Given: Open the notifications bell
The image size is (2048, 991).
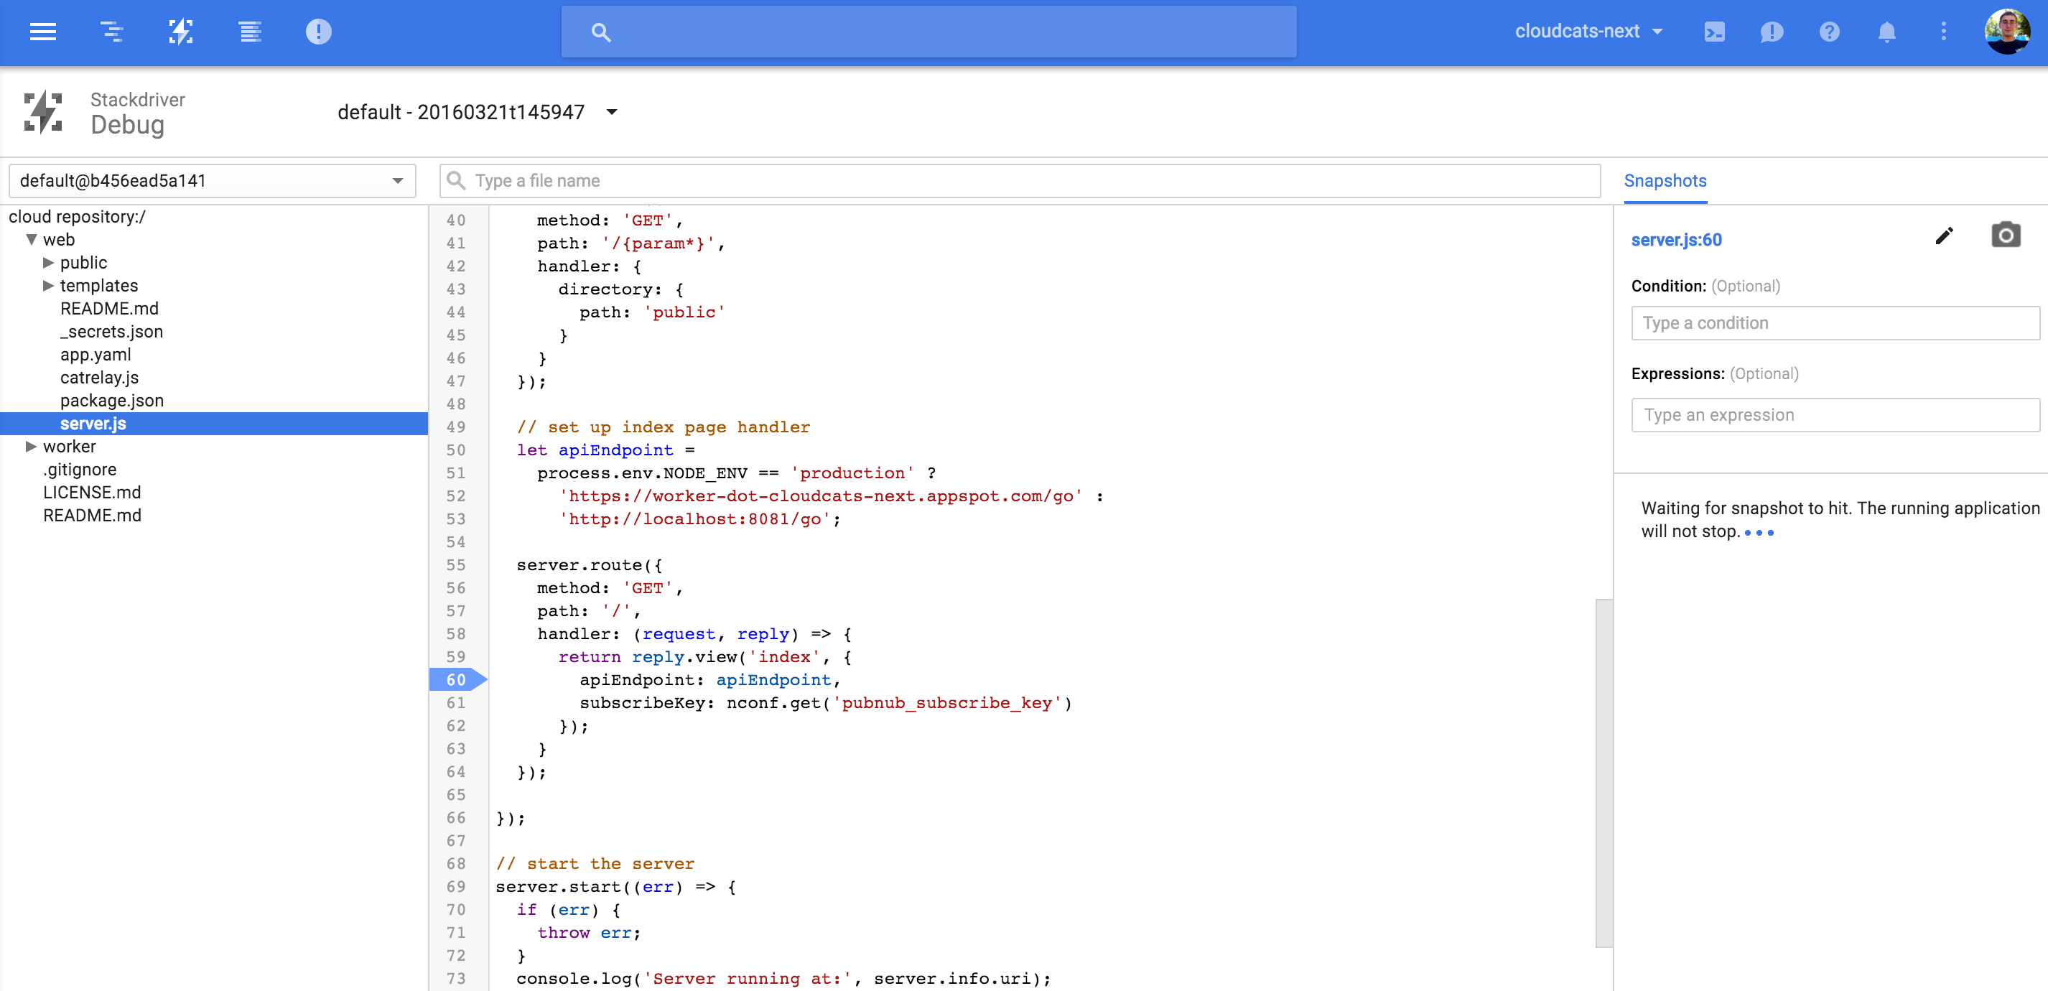Looking at the screenshot, I should tap(1886, 32).
